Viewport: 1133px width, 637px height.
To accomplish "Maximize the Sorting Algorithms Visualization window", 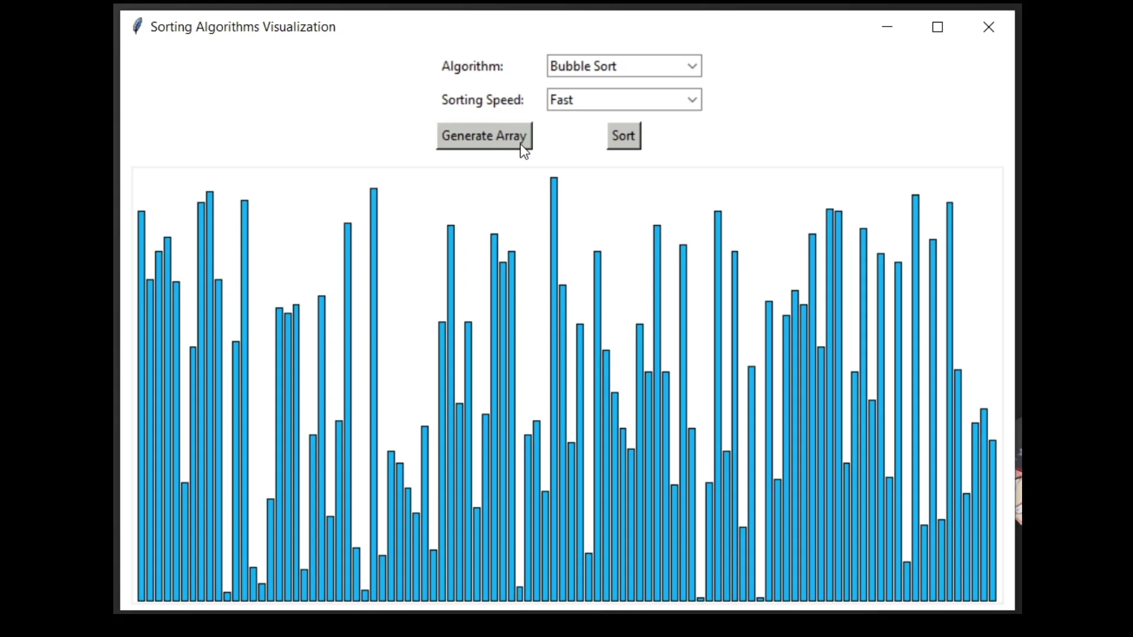I will tap(938, 27).
